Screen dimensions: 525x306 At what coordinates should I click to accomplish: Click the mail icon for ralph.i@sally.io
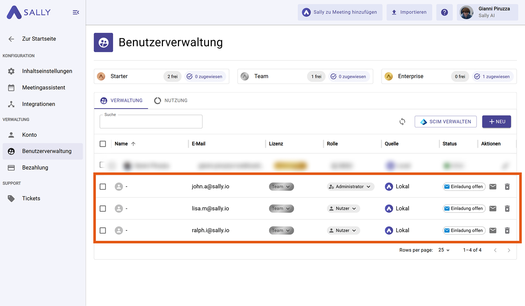pos(493,230)
